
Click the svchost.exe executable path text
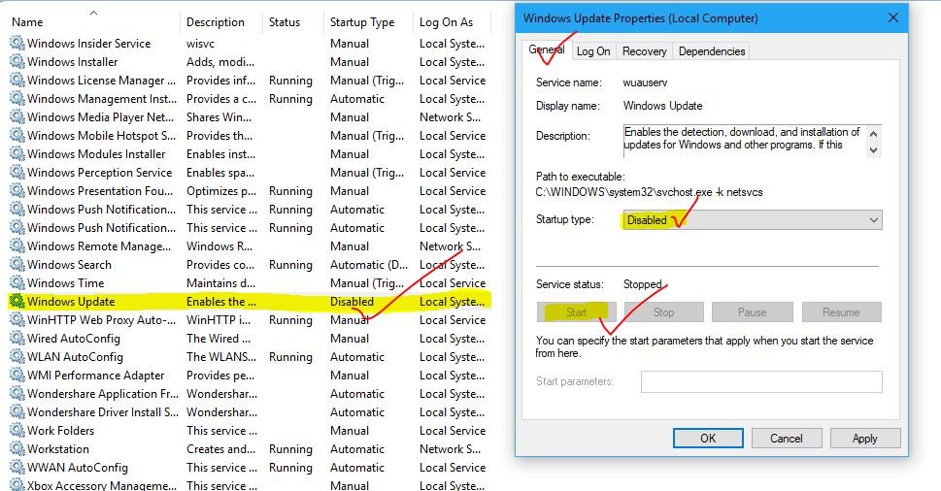[649, 192]
